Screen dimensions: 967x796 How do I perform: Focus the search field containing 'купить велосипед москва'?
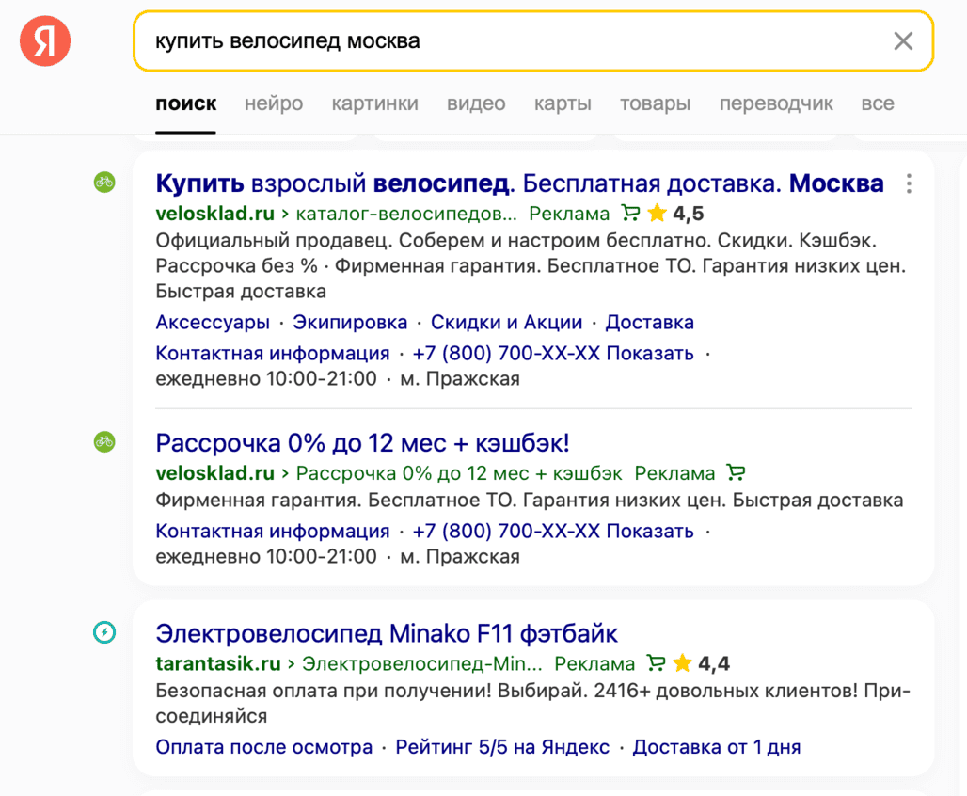click(x=532, y=41)
